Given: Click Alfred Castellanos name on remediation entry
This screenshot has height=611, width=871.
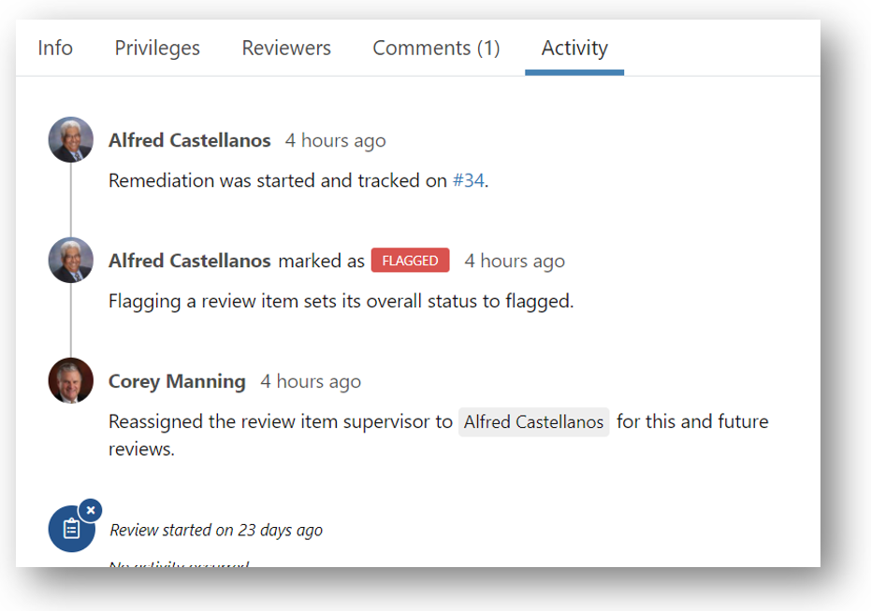Looking at the screenshot, I should 189,141.
